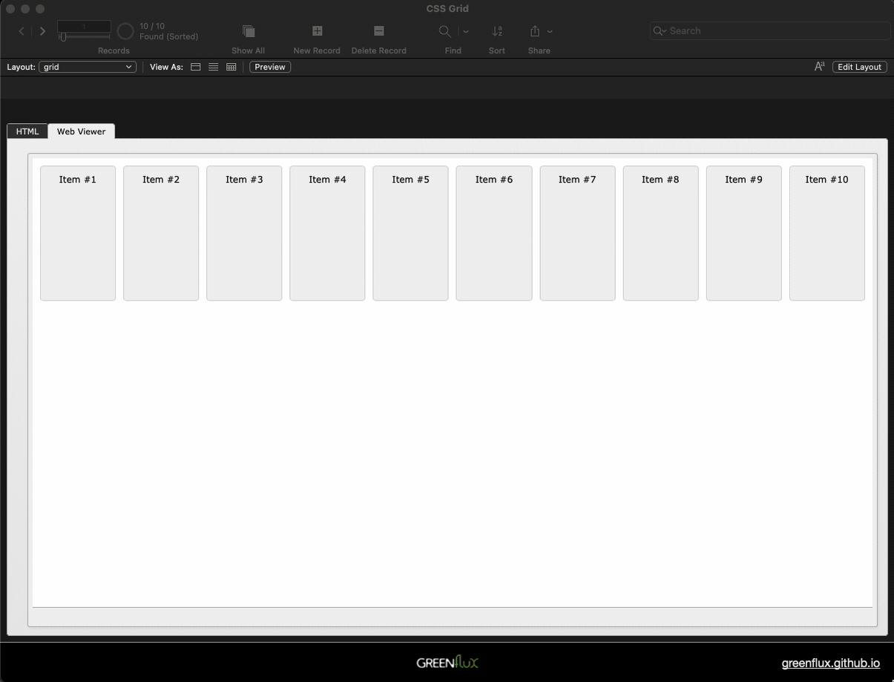Click the text formatting bar icon
This screenshot has height=682, width=894.
[819, 67]
